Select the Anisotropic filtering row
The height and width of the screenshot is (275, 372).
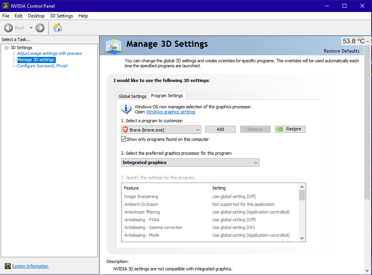click(x=210, y=212)
